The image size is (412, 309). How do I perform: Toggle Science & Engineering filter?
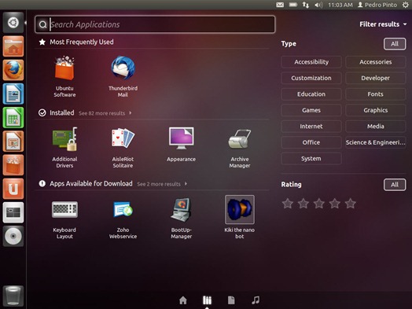[x=376, y=142]
